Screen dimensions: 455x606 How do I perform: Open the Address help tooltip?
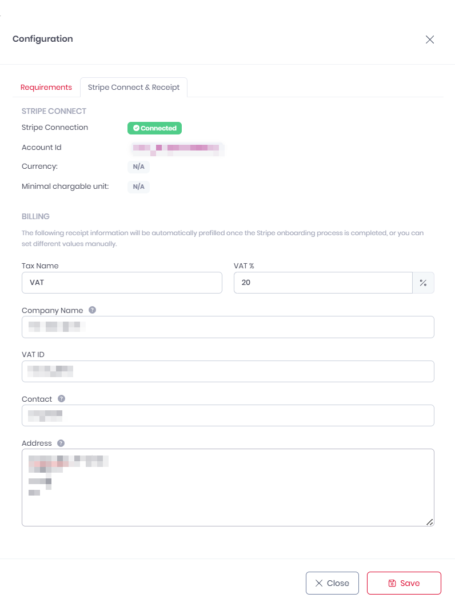point(61,442)
